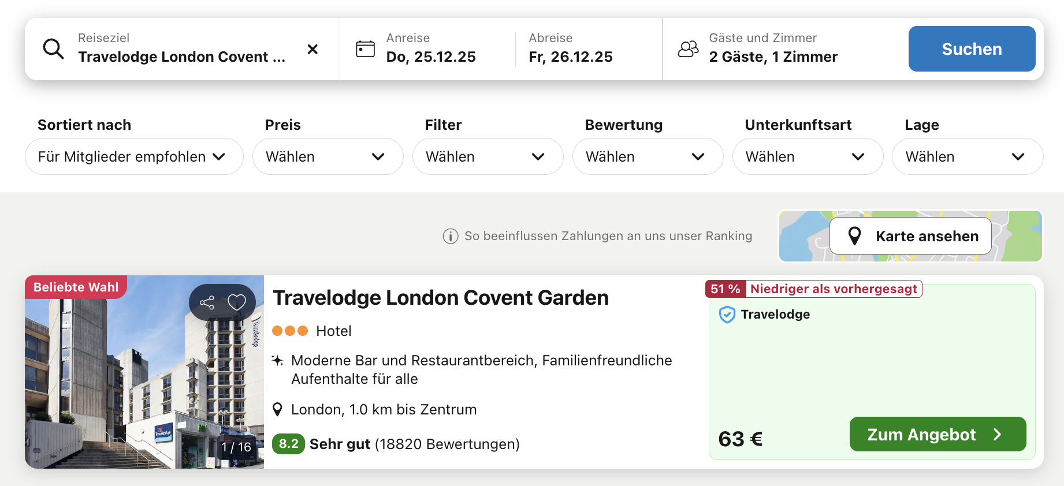Open Travelodge London Covent Garden title

click(441, 298)
